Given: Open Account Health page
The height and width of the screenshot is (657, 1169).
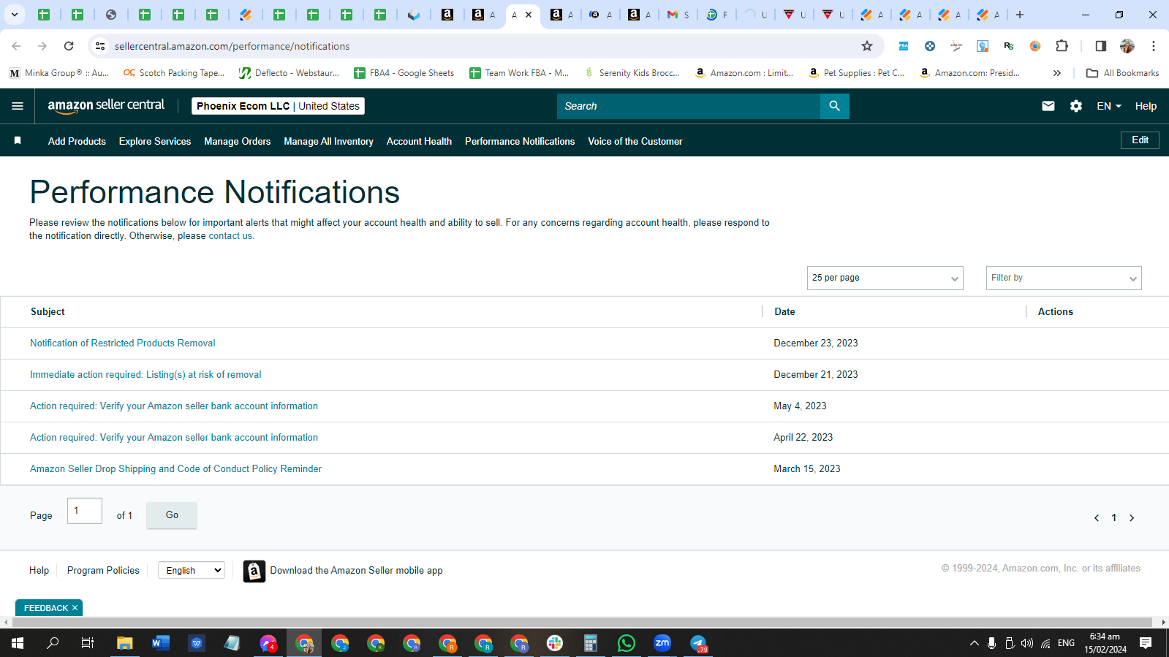Looking at the screenshot, I should pos(419,141).
